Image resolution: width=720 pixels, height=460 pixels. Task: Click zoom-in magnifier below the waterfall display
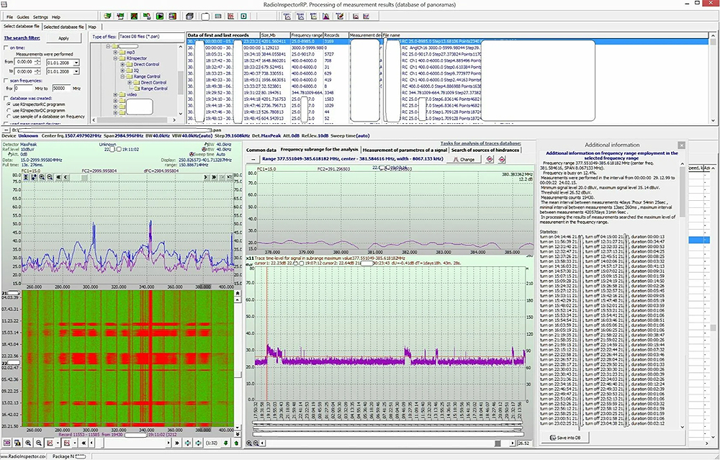pyautogui.click(x=27, y=443)
